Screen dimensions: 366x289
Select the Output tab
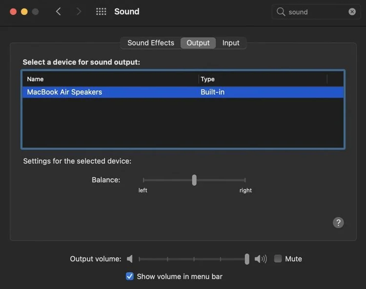pyautogui.click(x=198, y=43)
